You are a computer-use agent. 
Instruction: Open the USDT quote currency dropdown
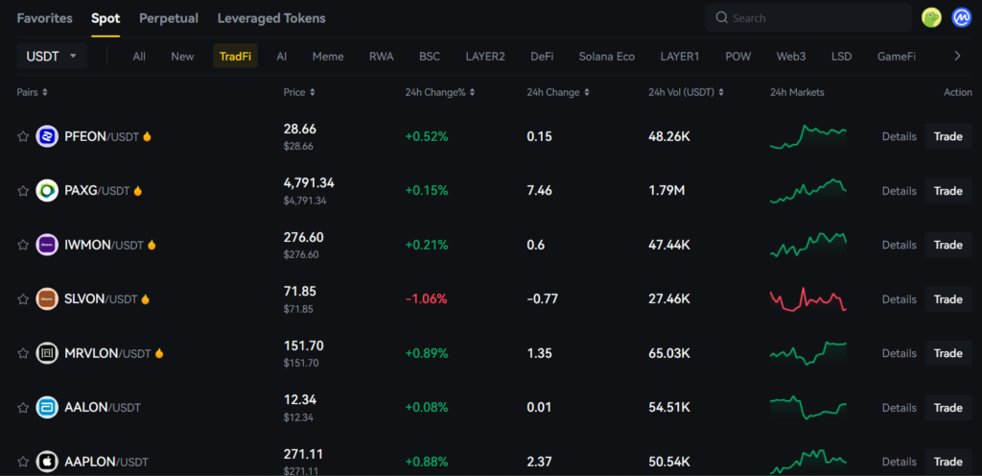click(52, 57)
